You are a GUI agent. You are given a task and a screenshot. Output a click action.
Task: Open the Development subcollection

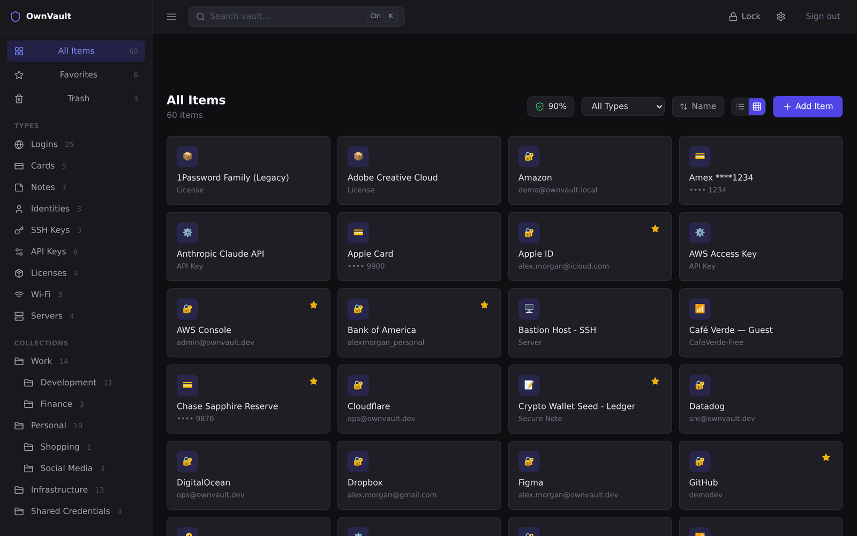[80, 383]
